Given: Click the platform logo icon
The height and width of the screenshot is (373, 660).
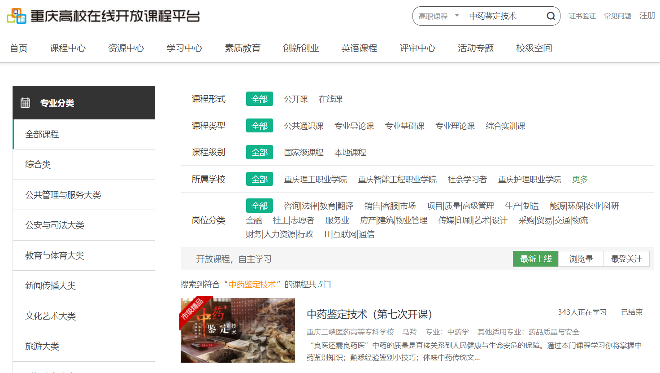Looking at the screenshot, I should coord(17,16).
